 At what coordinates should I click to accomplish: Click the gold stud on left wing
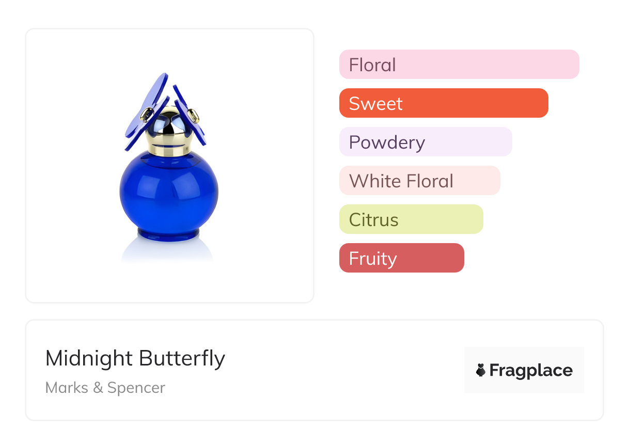click(148, 112)
